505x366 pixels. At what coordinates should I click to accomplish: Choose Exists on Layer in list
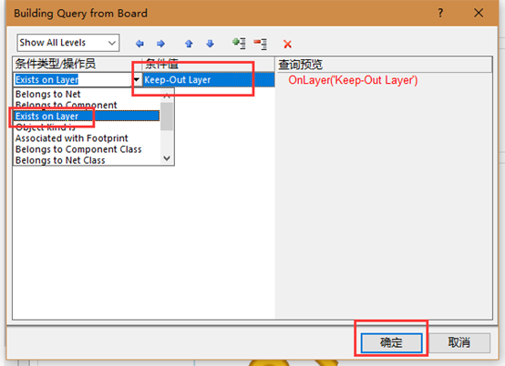pyautogui.click(x=87, y=116)
